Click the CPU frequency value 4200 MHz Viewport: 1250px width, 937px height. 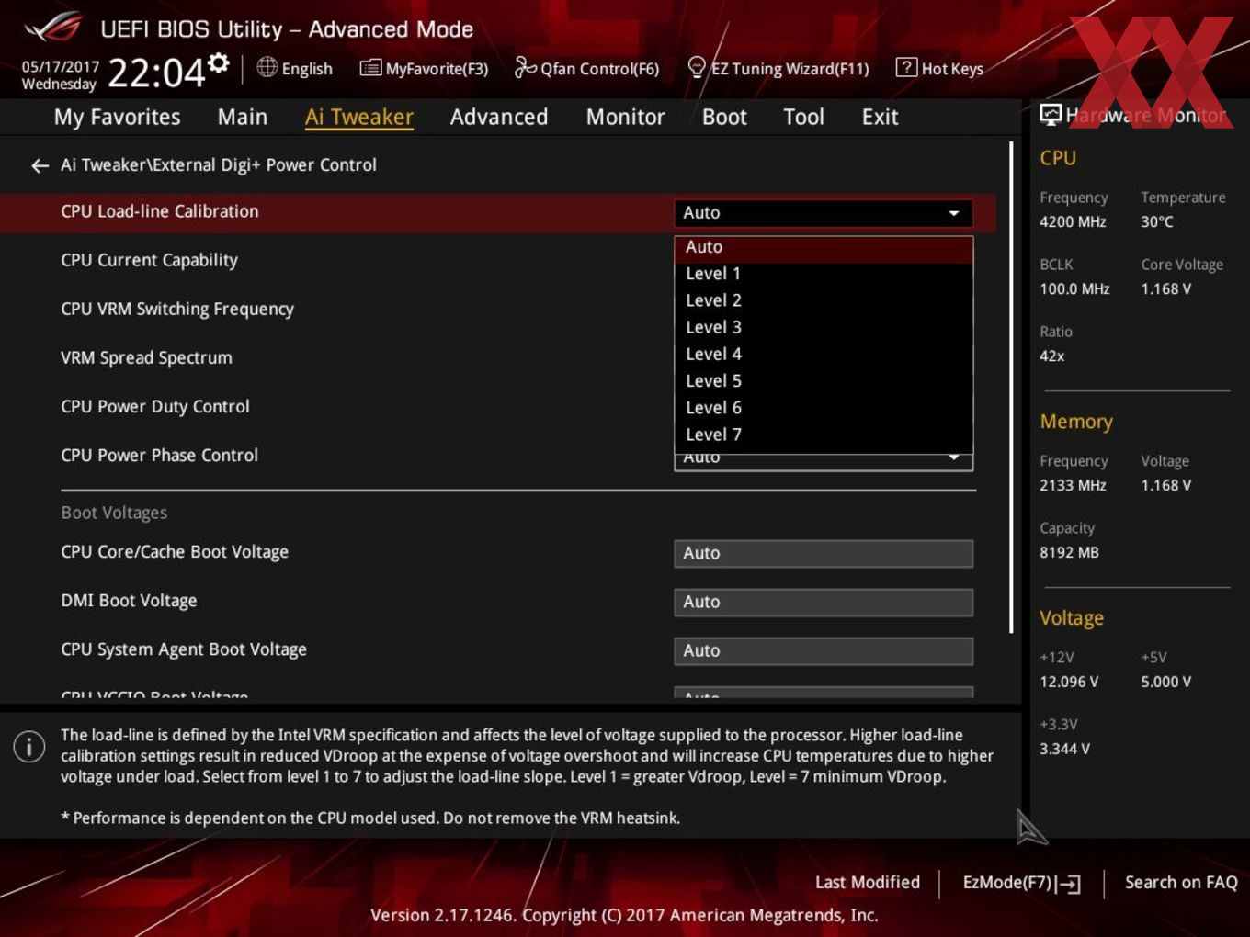point(1073,222)
